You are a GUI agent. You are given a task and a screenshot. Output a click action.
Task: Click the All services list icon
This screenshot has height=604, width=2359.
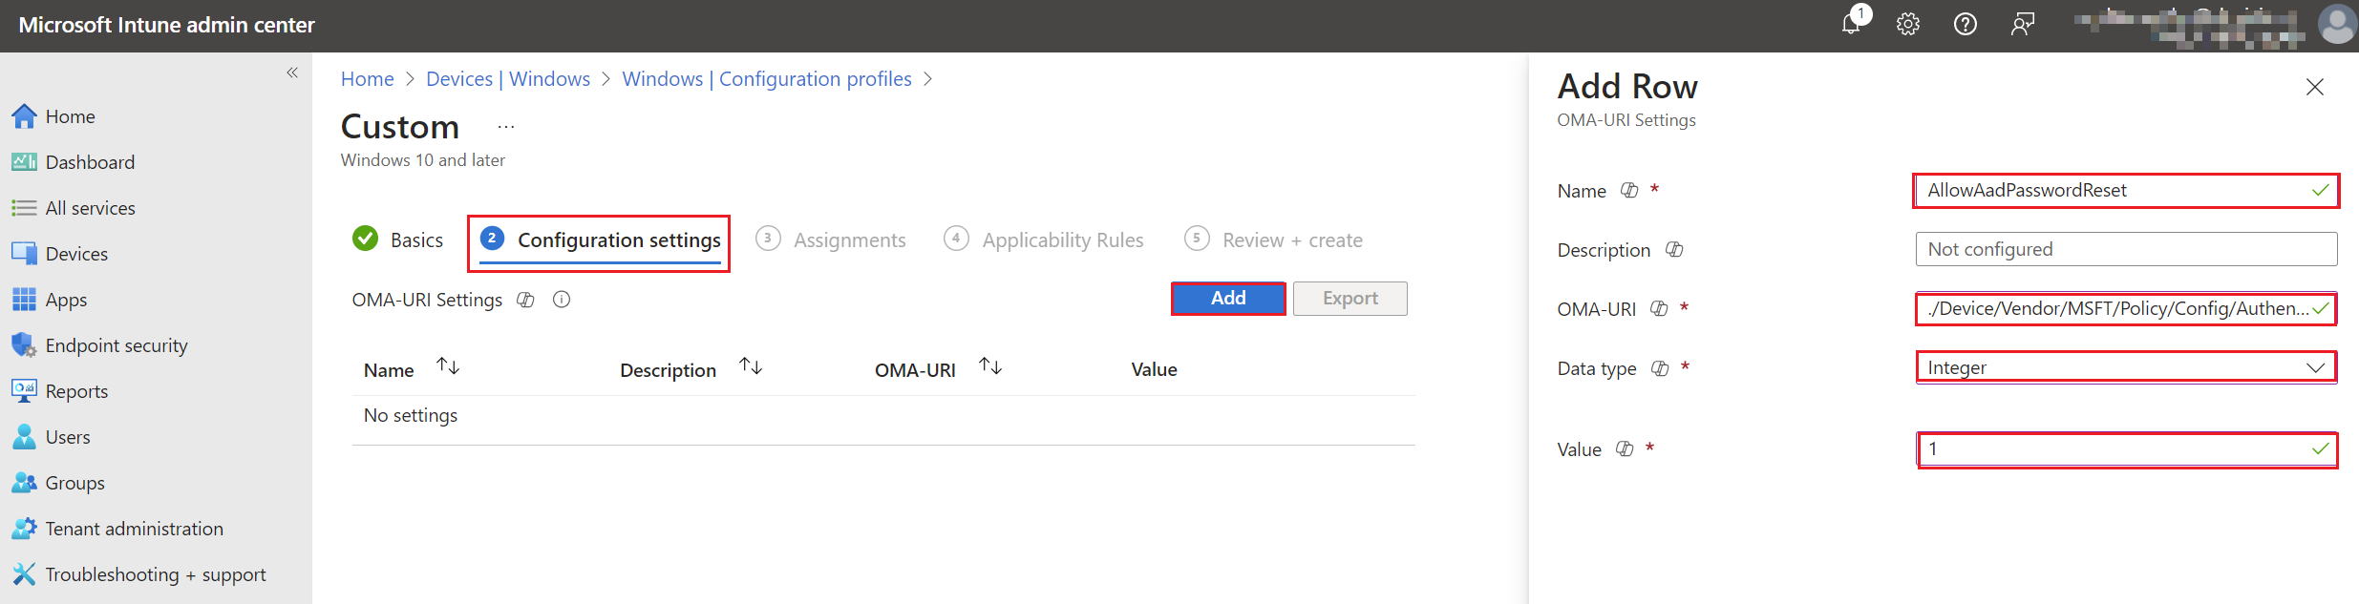(24, 208)
